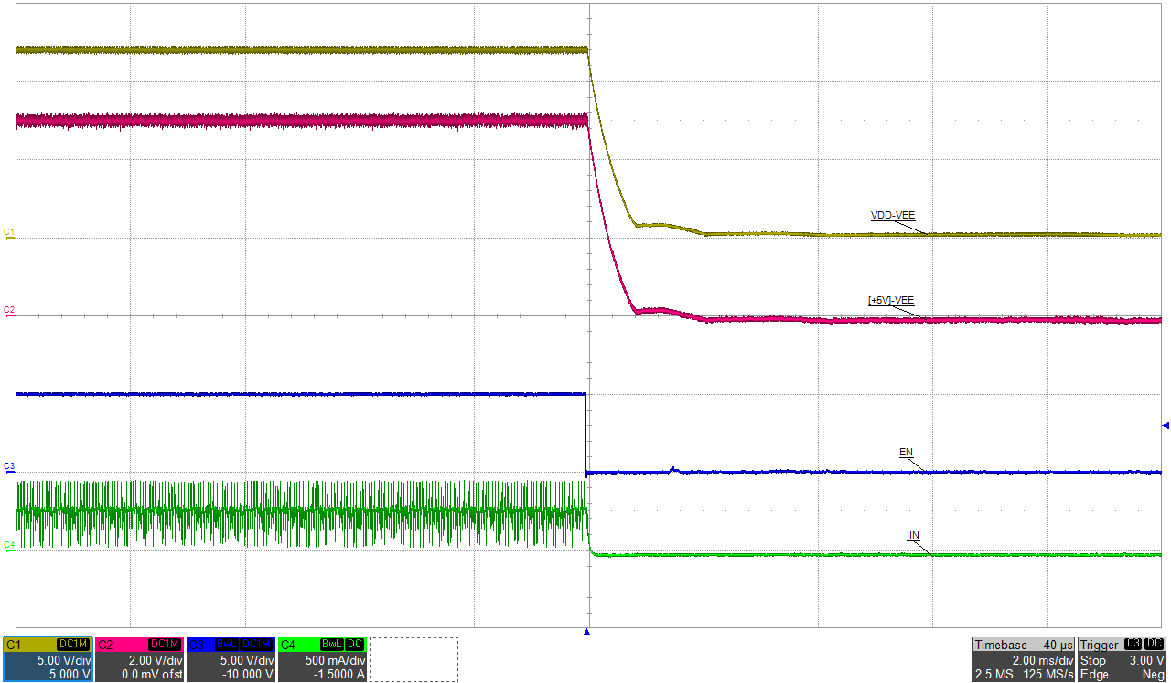Viewport: 1171px width, 683px height.
Task: Open the Timebase settings box
Action: click(1024, 659)
